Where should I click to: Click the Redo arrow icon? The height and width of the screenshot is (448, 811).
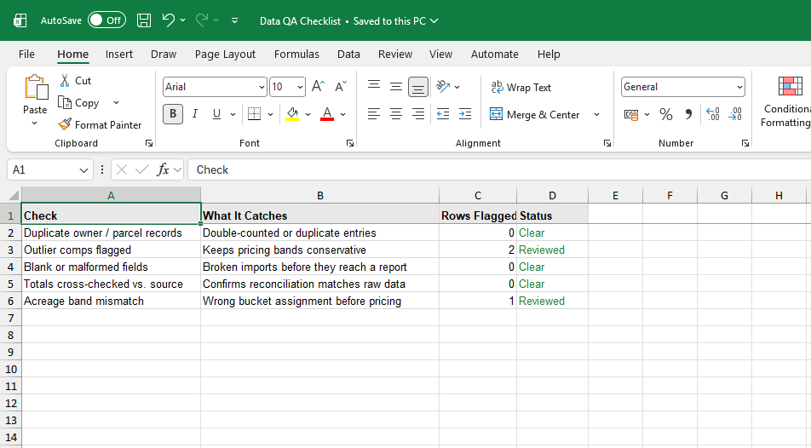[x=202, y=20]
